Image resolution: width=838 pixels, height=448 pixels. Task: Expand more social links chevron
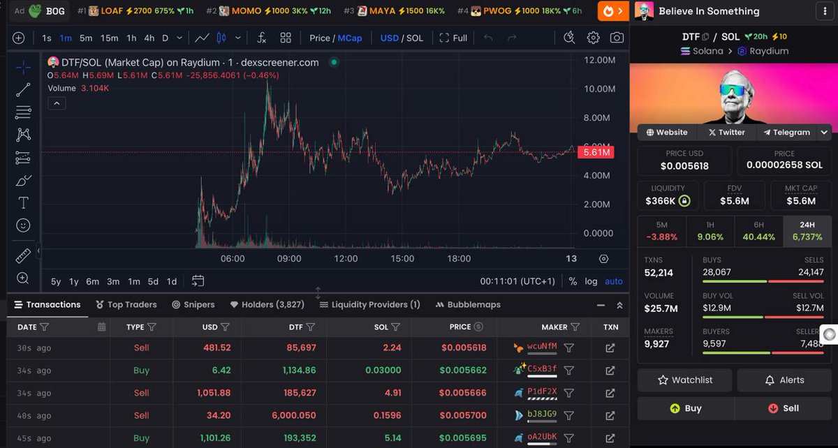824,132
